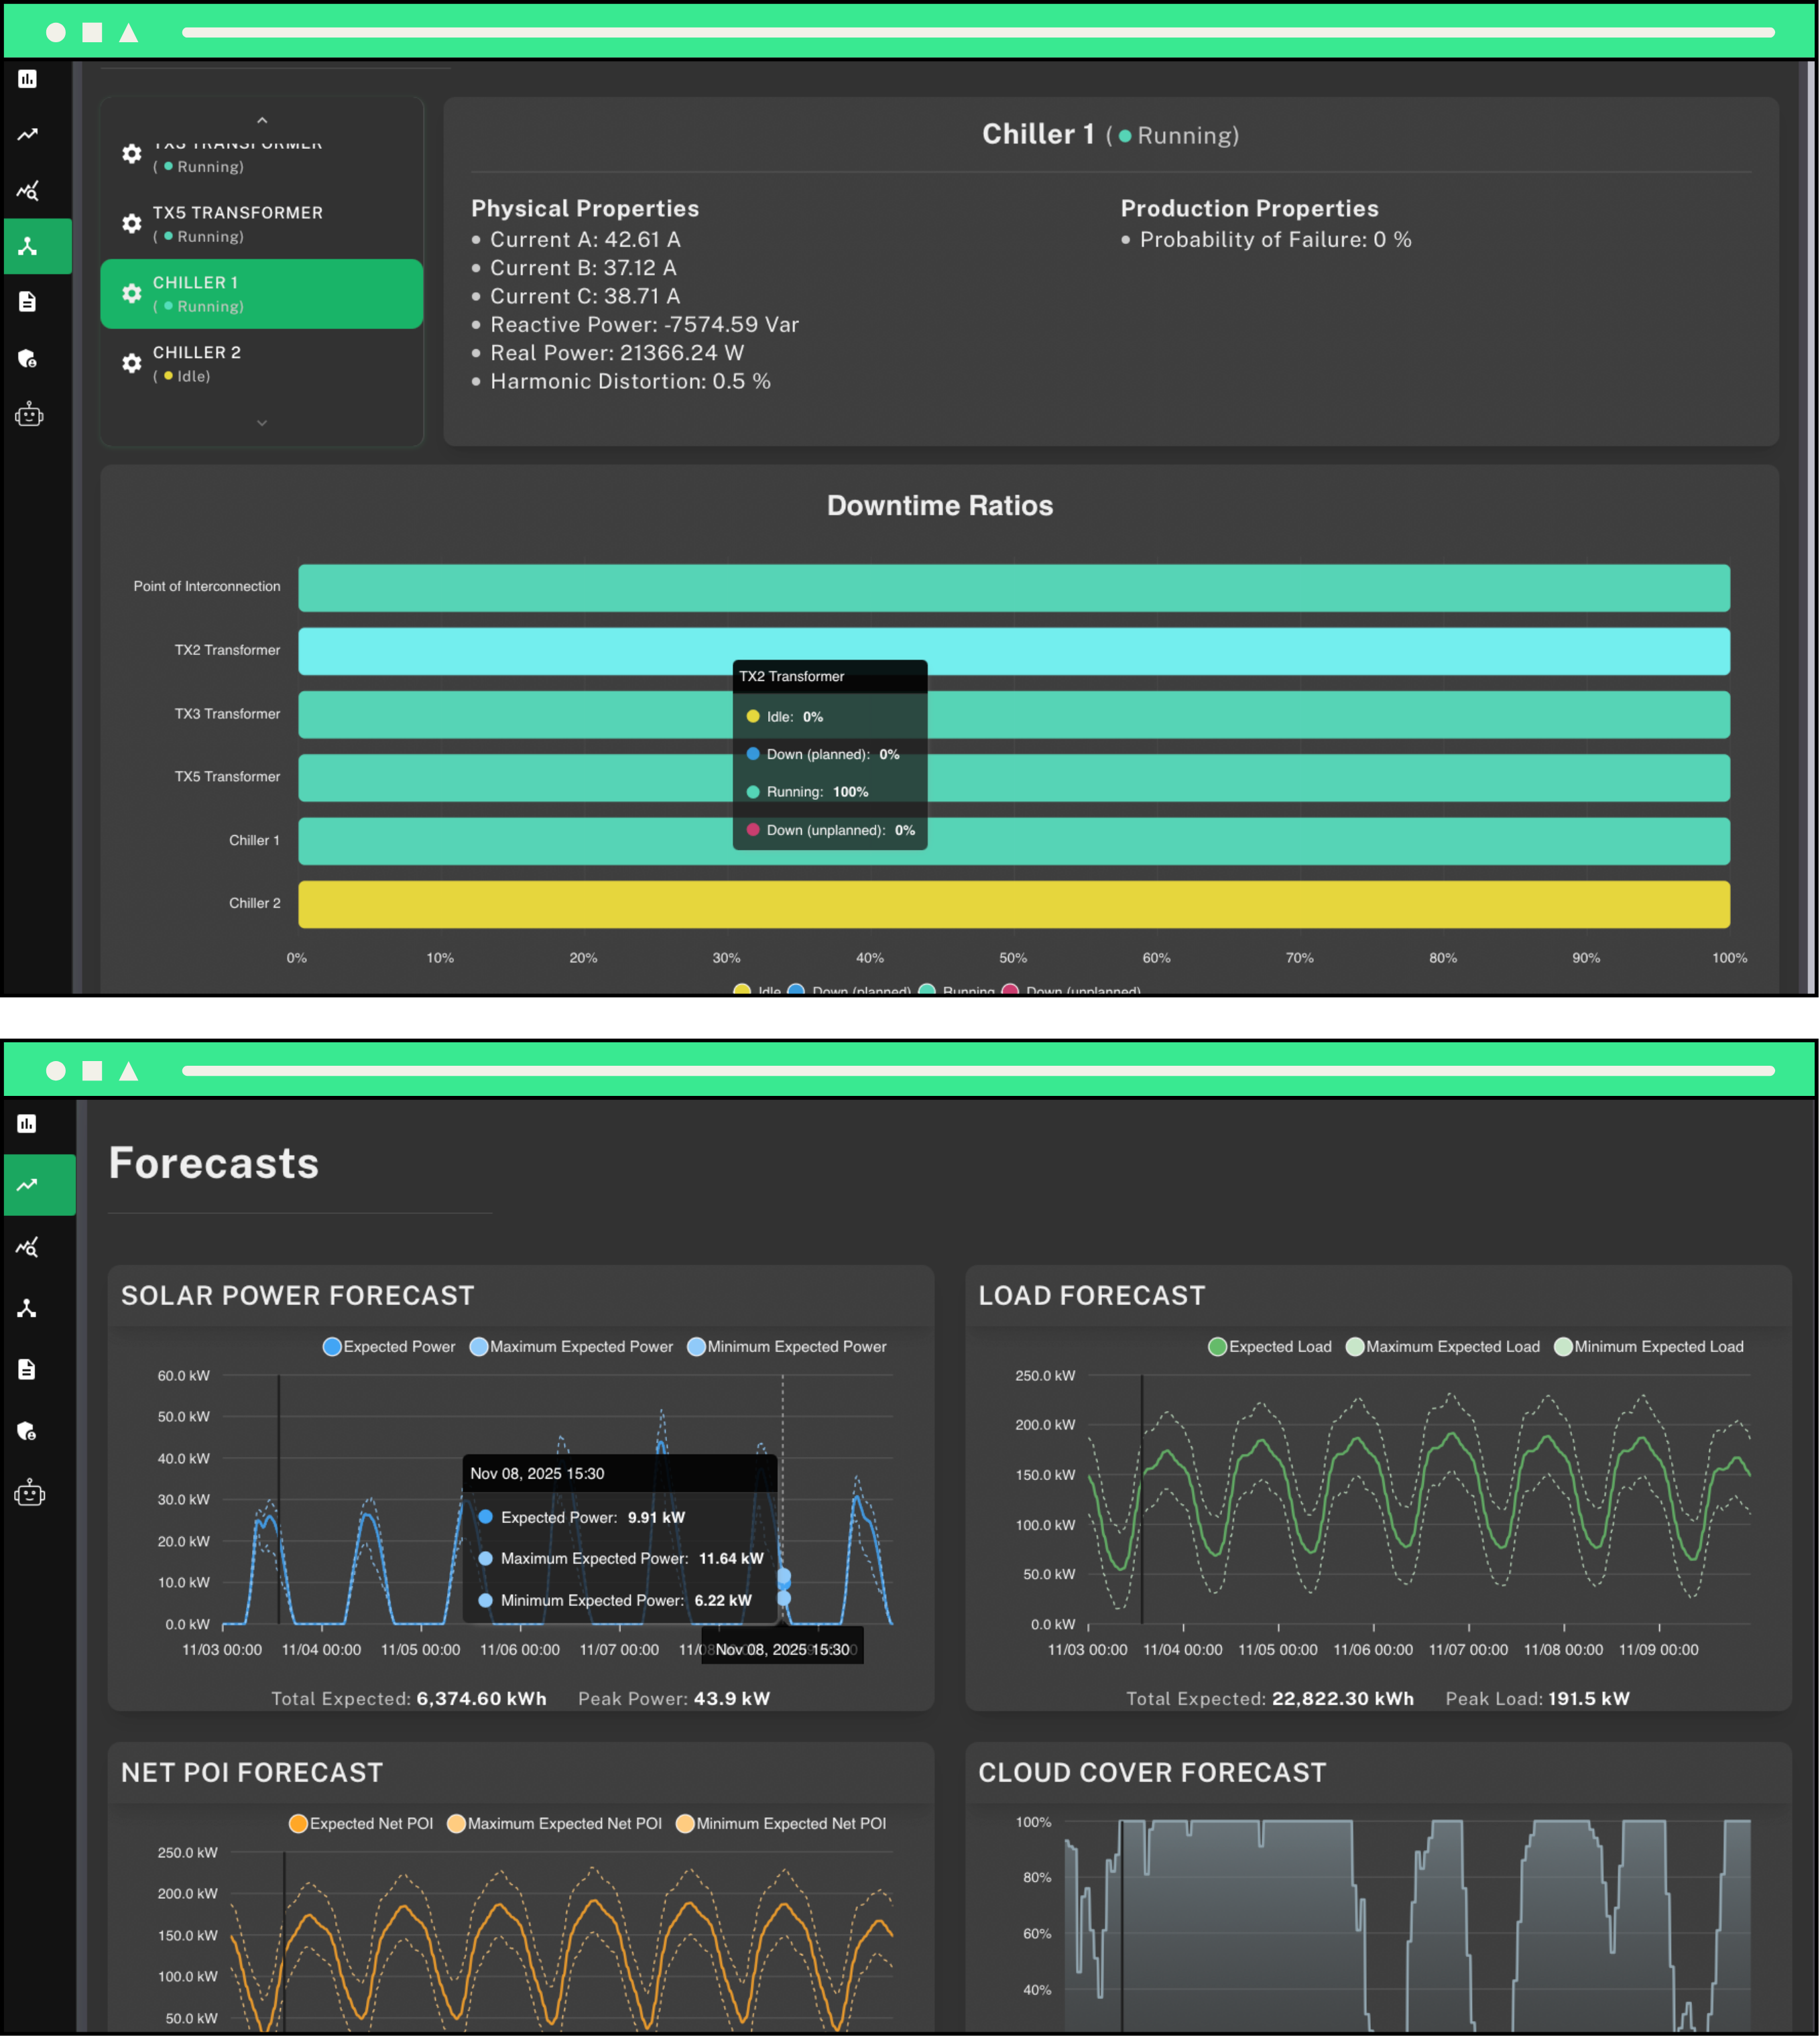1820x2037 pixels.
Task: Open dashboard icon in the Forecasts window sidebar
Action: click(x=27, y=1124)
